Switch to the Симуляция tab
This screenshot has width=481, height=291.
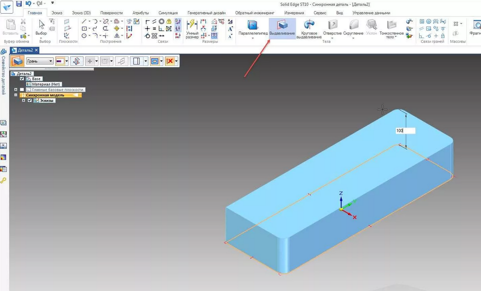pos(168,13)
